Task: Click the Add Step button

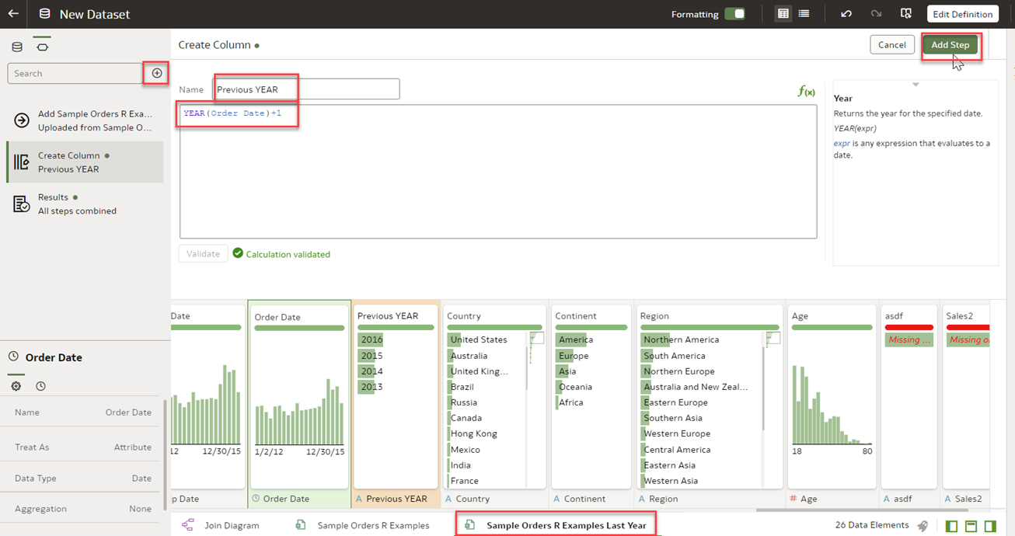Action: (x=950, y=45)
